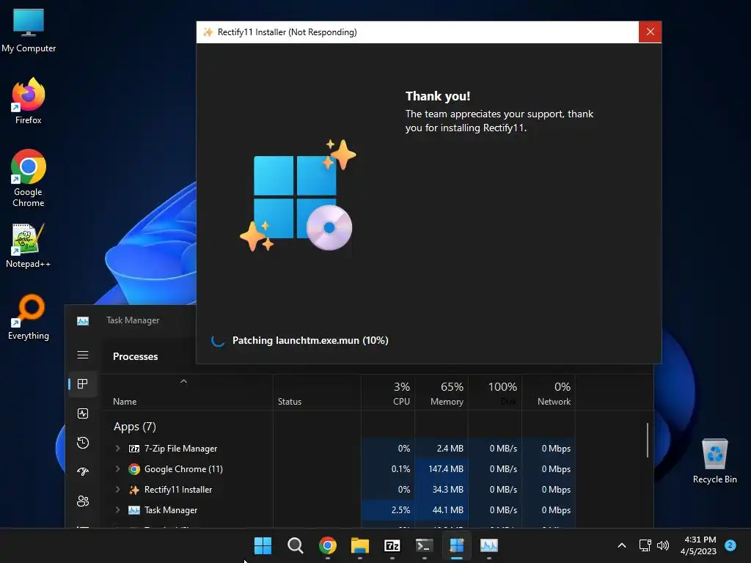The height and width of the screenshot is (563, 751).
Task: Click the Processes page heading
Action: point(135,357)
